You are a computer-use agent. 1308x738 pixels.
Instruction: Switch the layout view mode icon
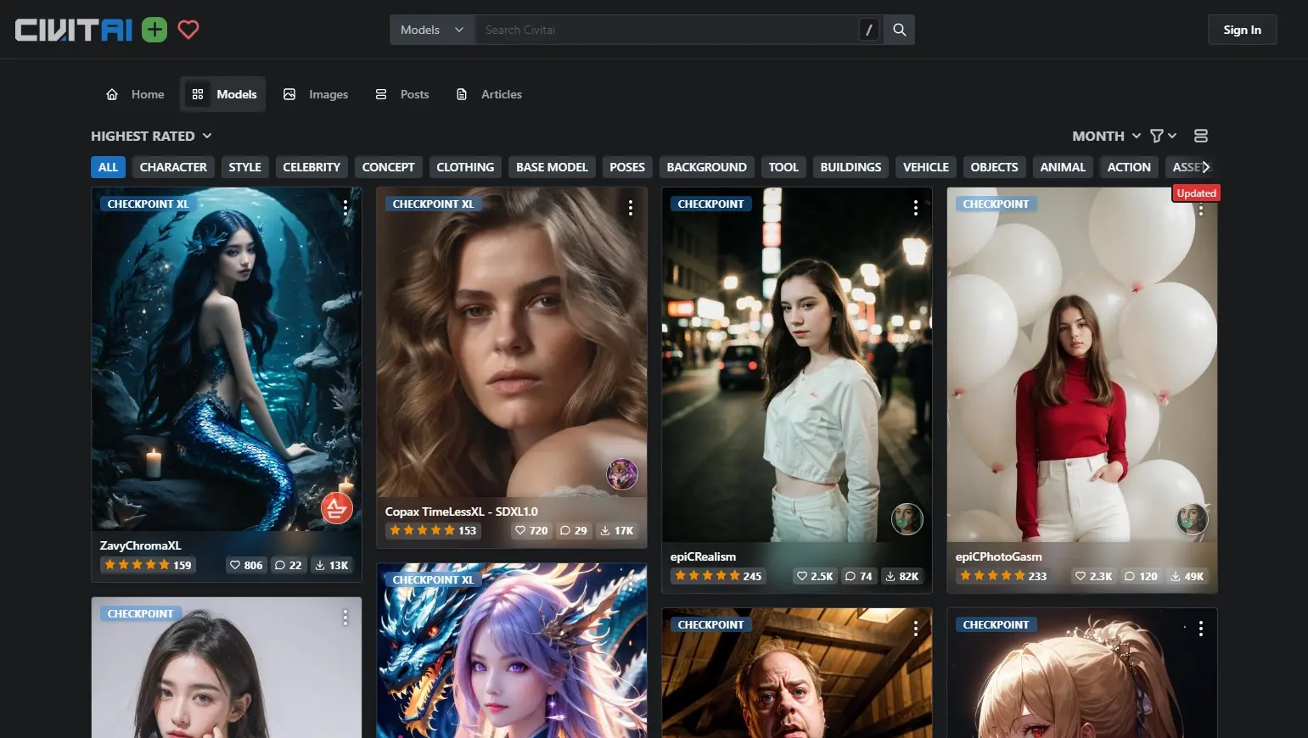coord(1200,136)
